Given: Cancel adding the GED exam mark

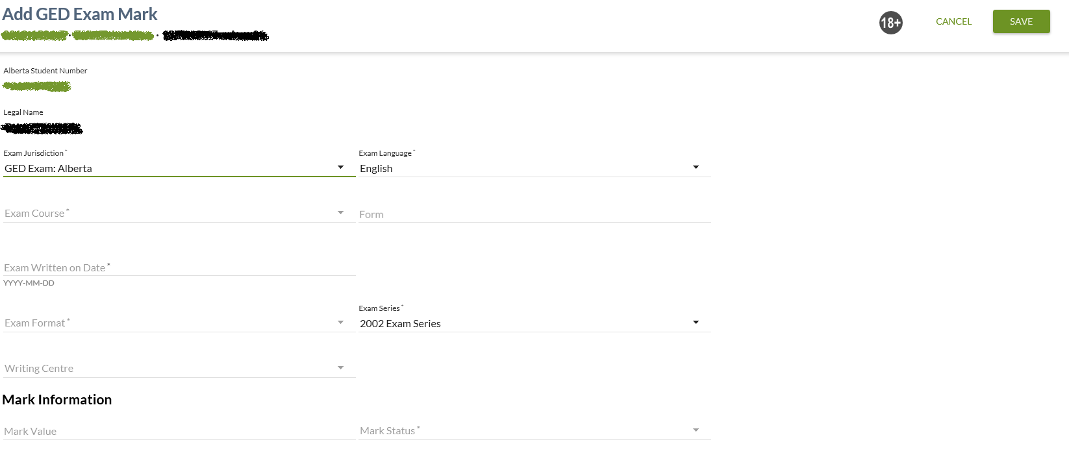Looking at the screenshot, I should tap(953, 21).
